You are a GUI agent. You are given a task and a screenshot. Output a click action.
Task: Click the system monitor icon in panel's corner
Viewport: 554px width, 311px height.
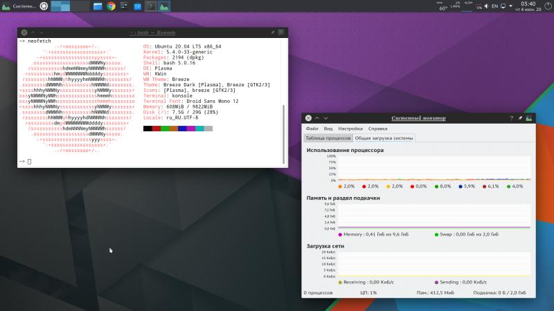pos(6,6)
